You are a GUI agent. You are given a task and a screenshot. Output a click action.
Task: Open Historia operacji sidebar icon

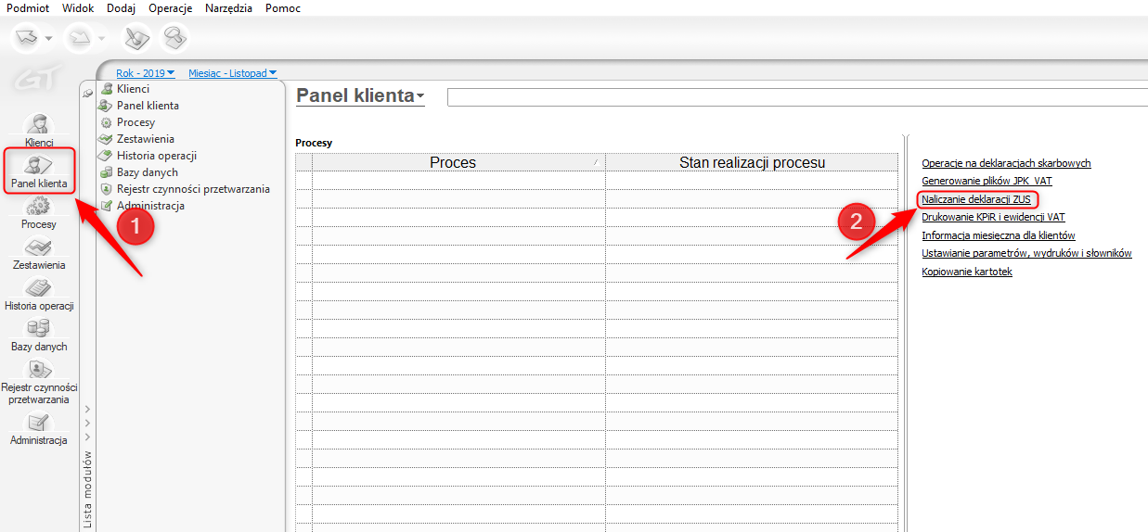tap(39, 287)
